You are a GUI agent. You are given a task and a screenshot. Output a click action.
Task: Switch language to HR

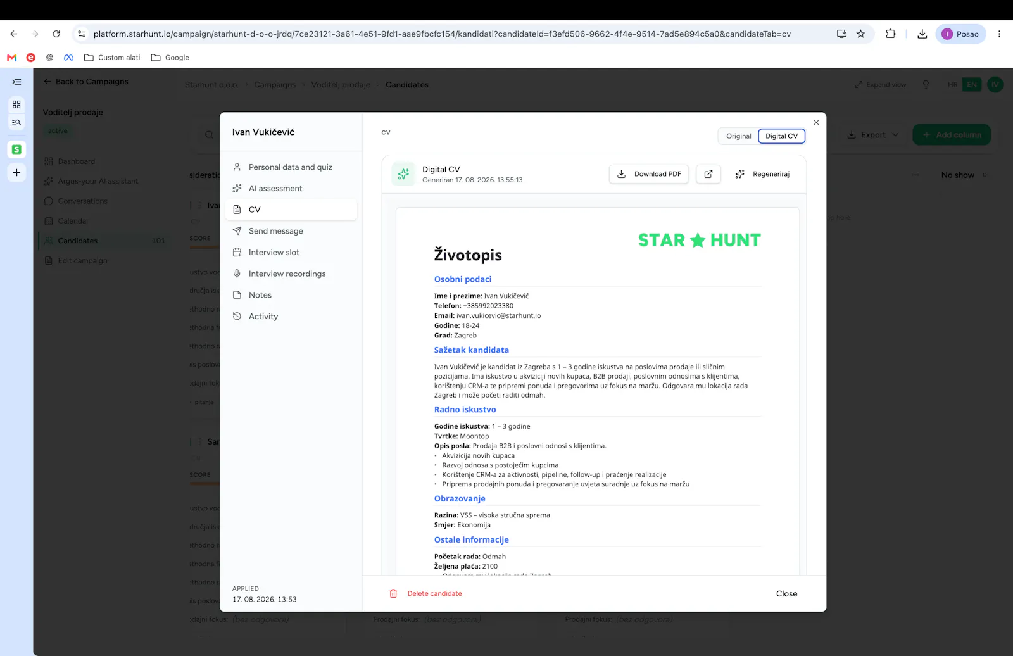(952, 85)
